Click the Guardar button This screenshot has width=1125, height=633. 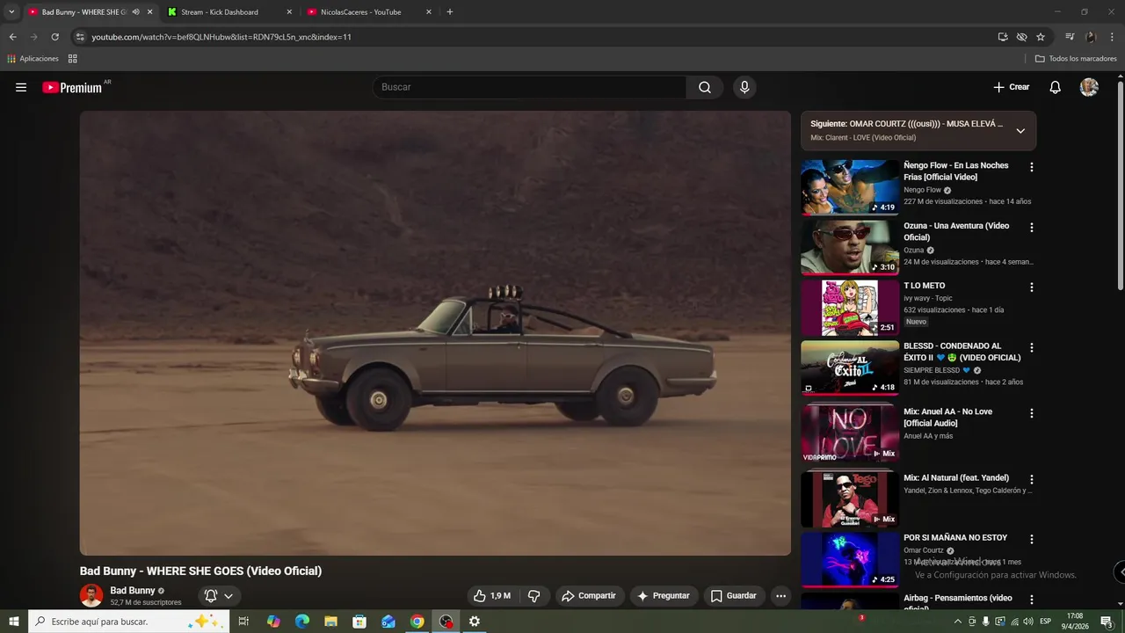[x=733, y=596]
